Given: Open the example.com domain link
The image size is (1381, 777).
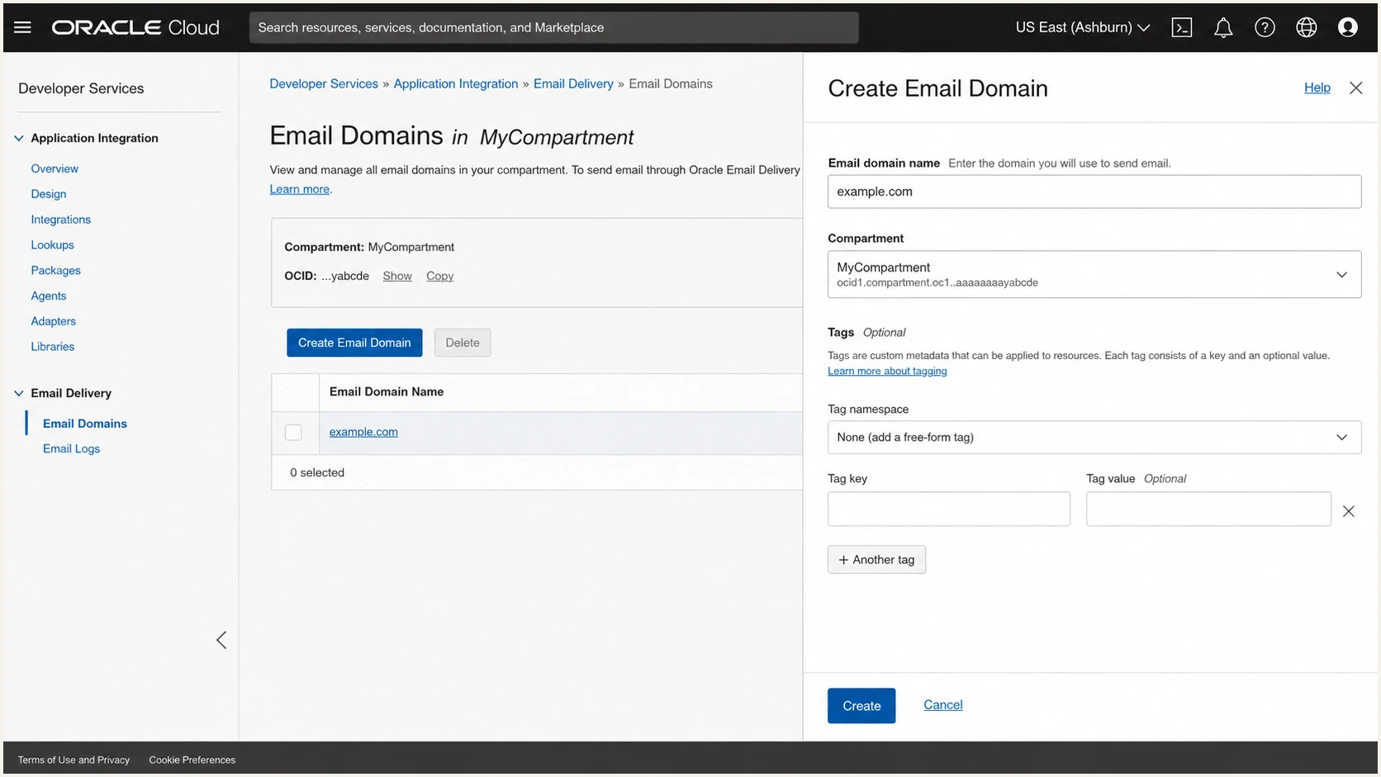Looking at the screenshot, I should click(363, 432).
